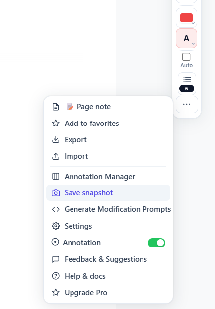
Task: Expand the text tool A dropdown chevron
Action: click(193, 44)
